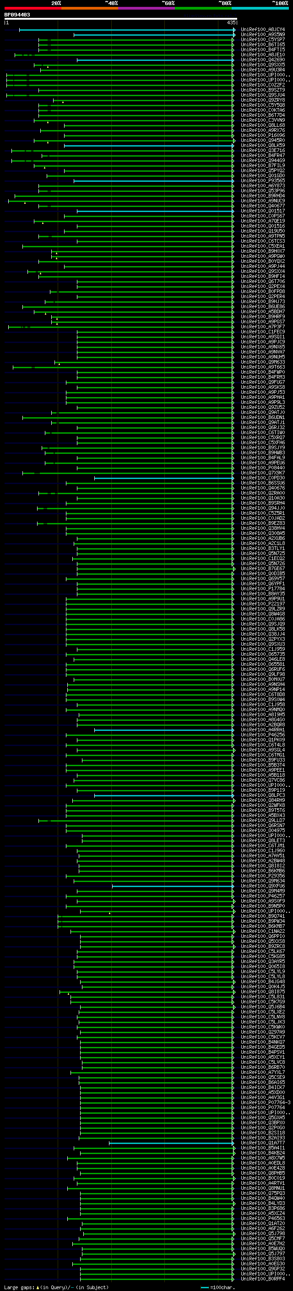Image resolution: width=293 pixels, height=1291 pixels.
Task: Open hit UniRef100_O65735
Action: [x=263, y=654]
